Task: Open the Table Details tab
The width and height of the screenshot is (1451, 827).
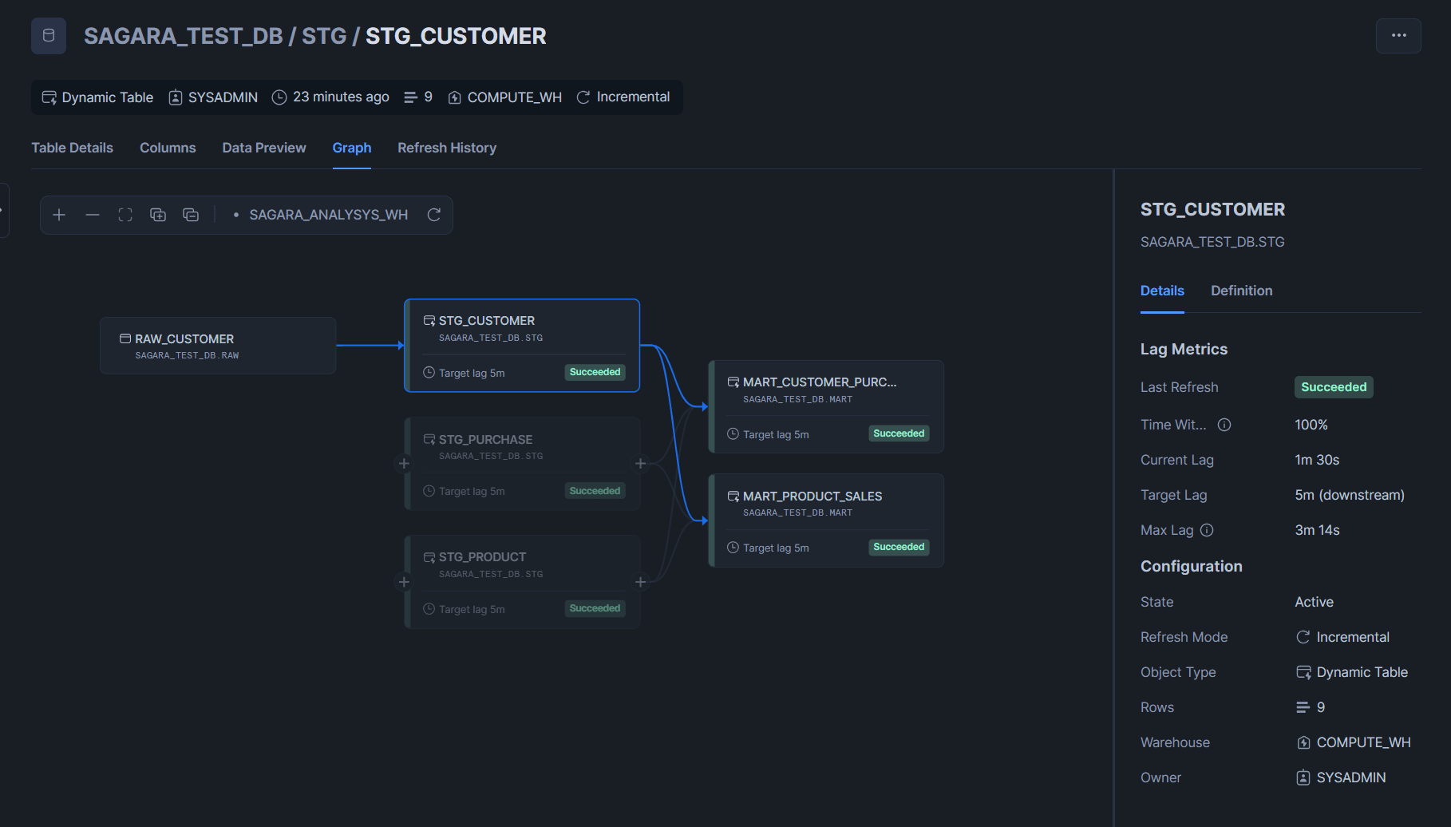Action: click(x=72, y=148)
